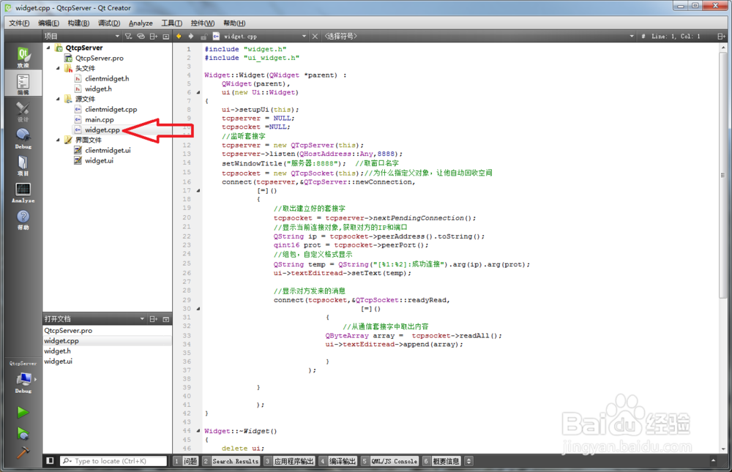Show the 编译输出 compile output pane
This screenshot has width=732, height=472.
pyautogui.click(x=338, y=461)
